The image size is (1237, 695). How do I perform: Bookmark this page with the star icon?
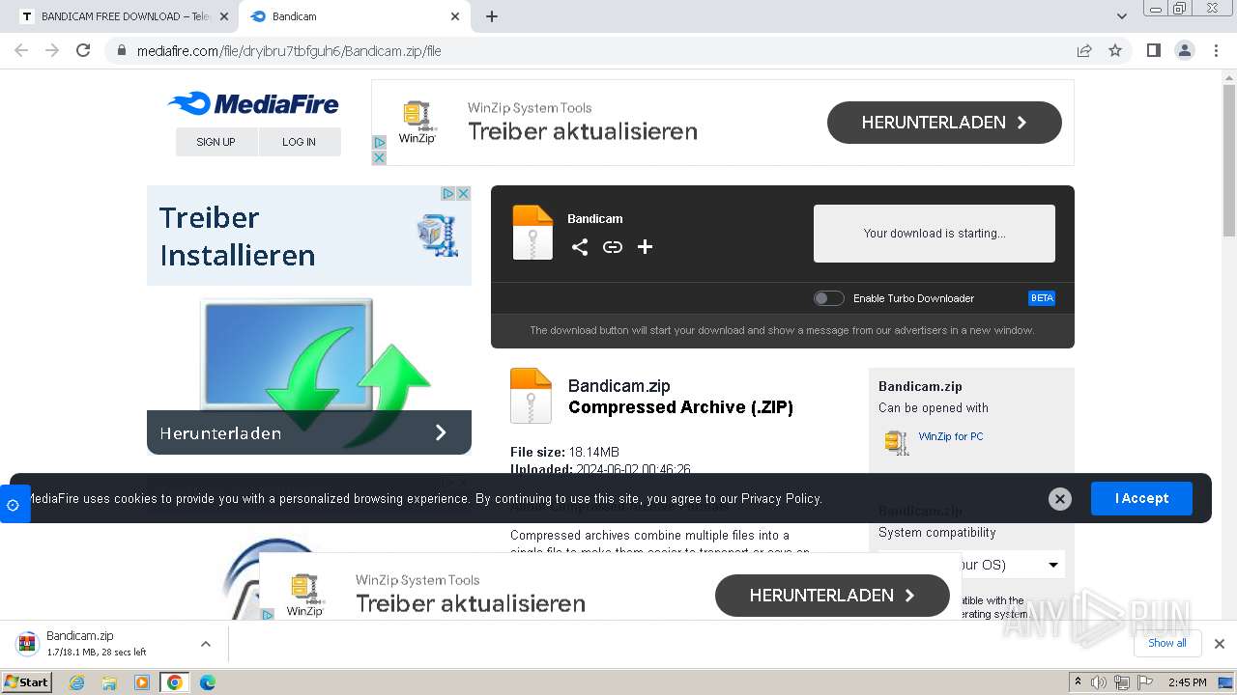click(1115, 50)
